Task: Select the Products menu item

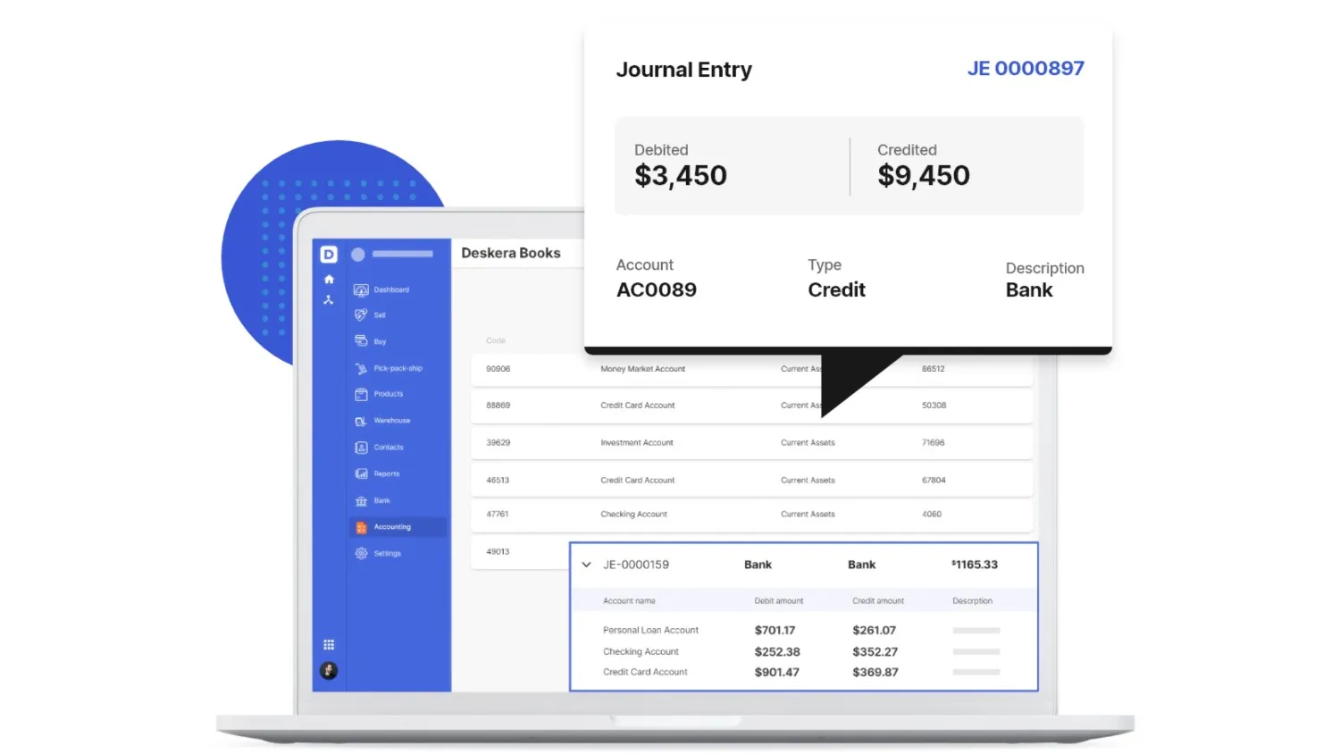Action: click(x=388, y=394)
